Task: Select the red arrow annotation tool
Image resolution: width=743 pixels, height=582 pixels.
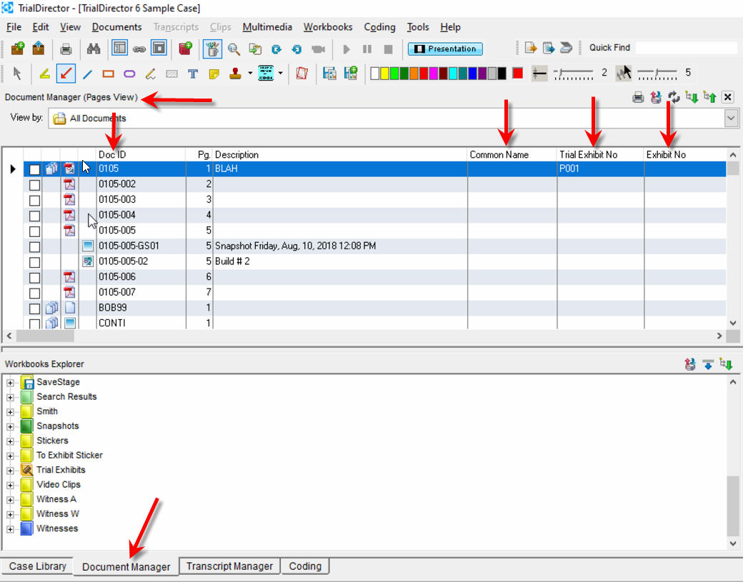Action: pyautogui.click(x=66, y=74)
